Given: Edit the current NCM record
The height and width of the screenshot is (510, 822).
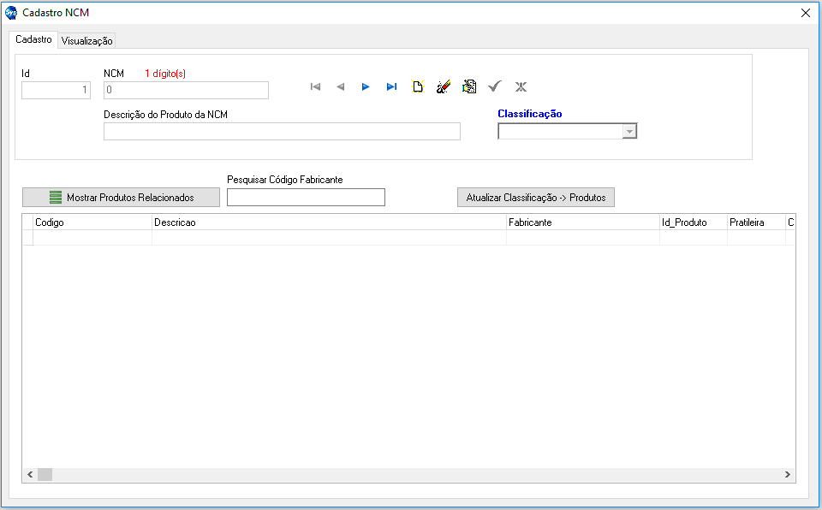Looking at the screenshot, I should [x=468, y=86].
